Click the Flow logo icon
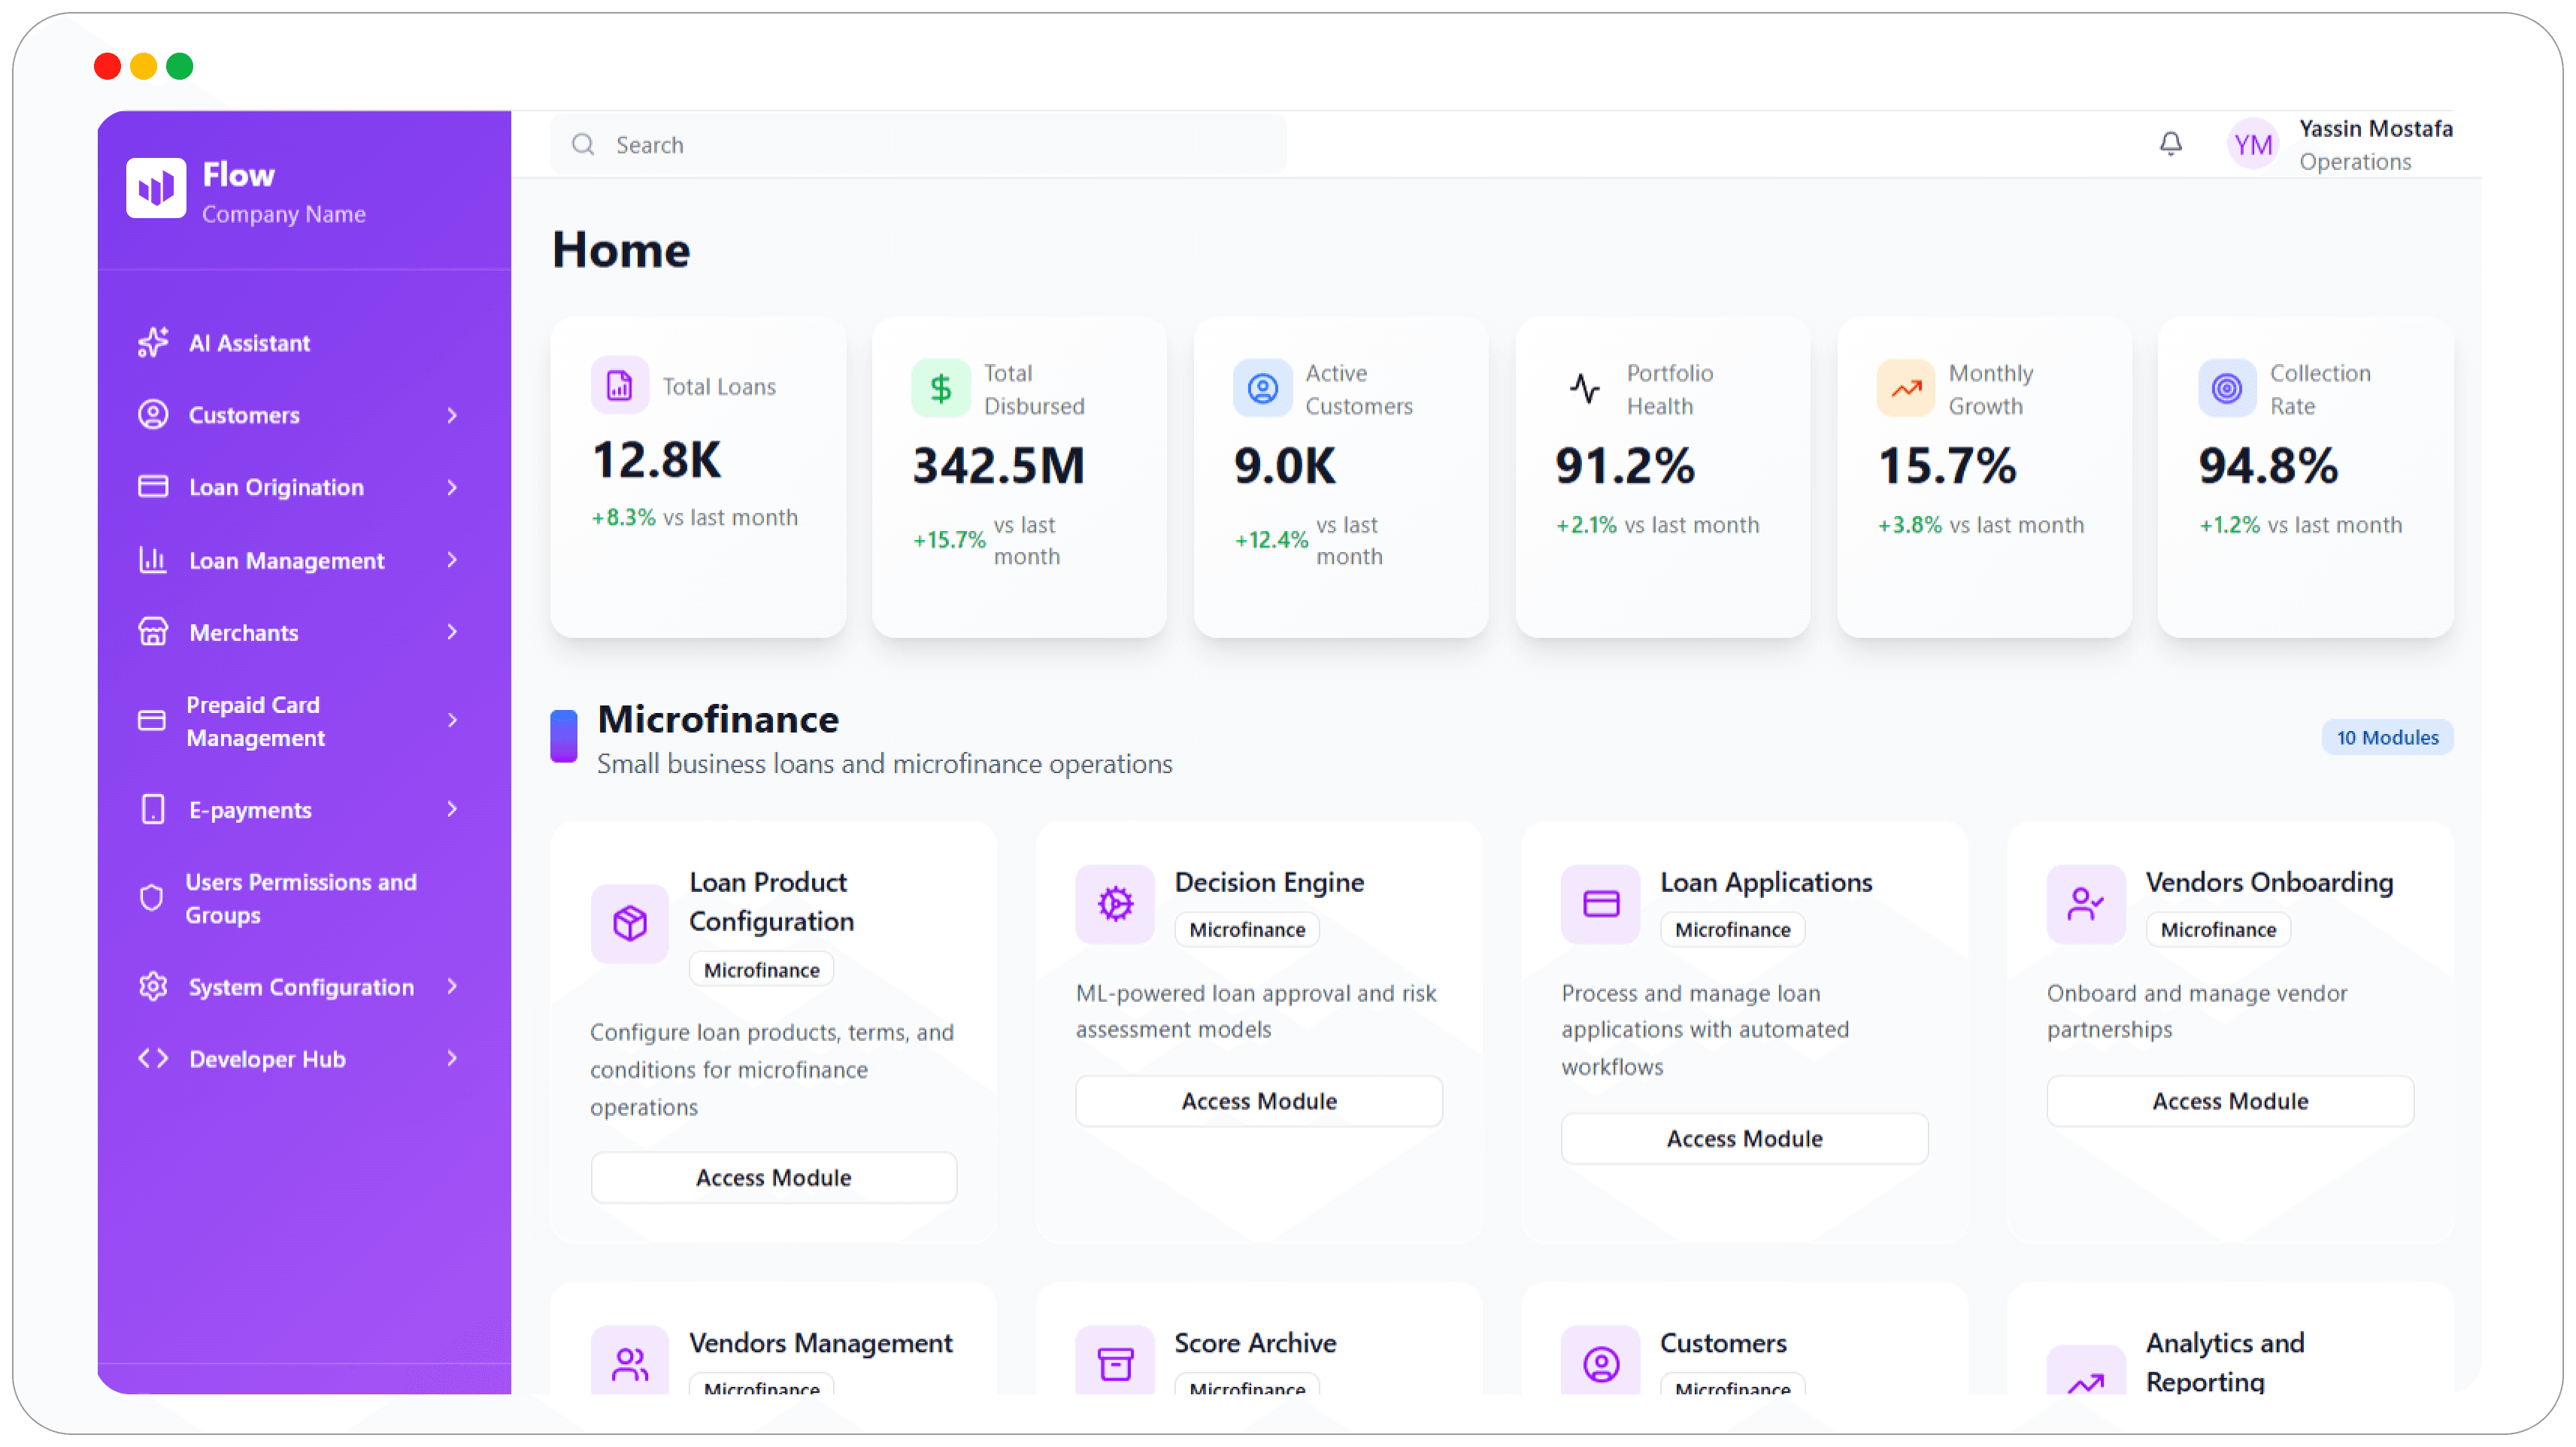 click(x=156, y=187)
